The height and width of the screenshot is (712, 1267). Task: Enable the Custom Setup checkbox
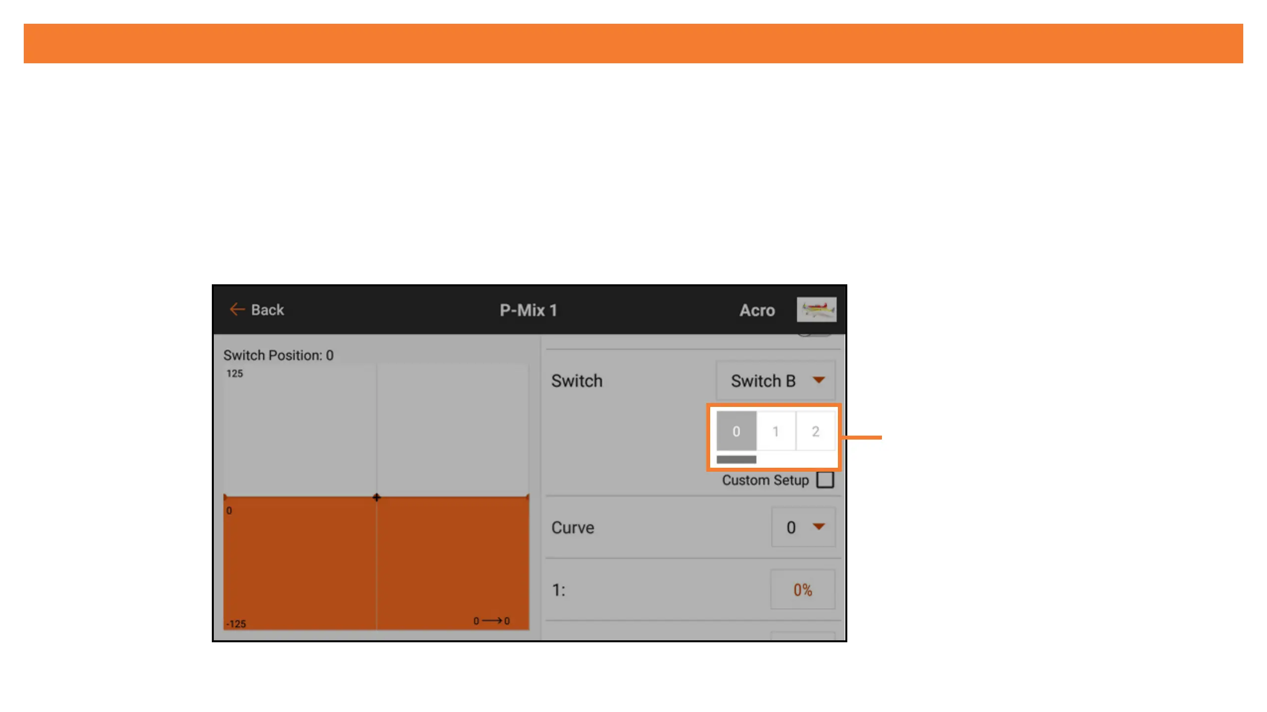(825, 480)
